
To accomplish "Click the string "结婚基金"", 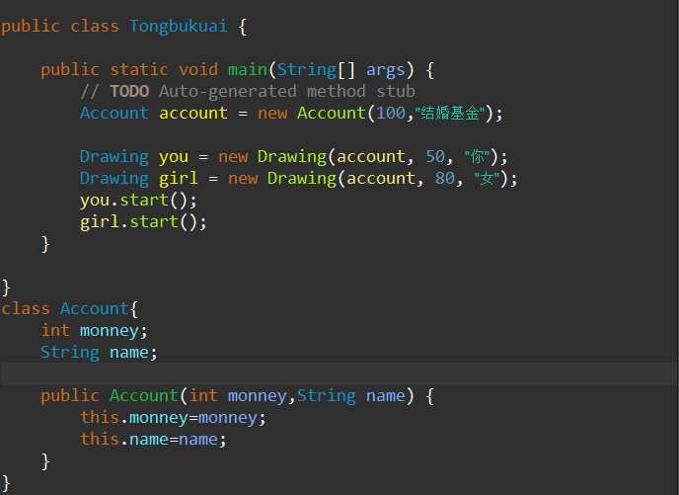I will coord(450,114).
